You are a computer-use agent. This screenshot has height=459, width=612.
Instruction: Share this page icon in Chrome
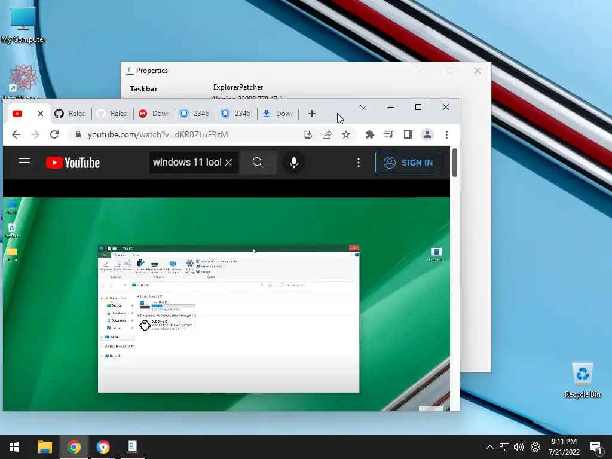click(x=327, y=134)
